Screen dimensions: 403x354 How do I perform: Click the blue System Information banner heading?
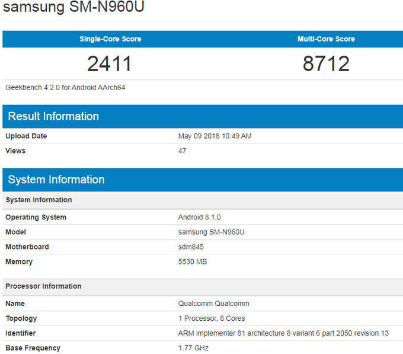pos(56,180)
